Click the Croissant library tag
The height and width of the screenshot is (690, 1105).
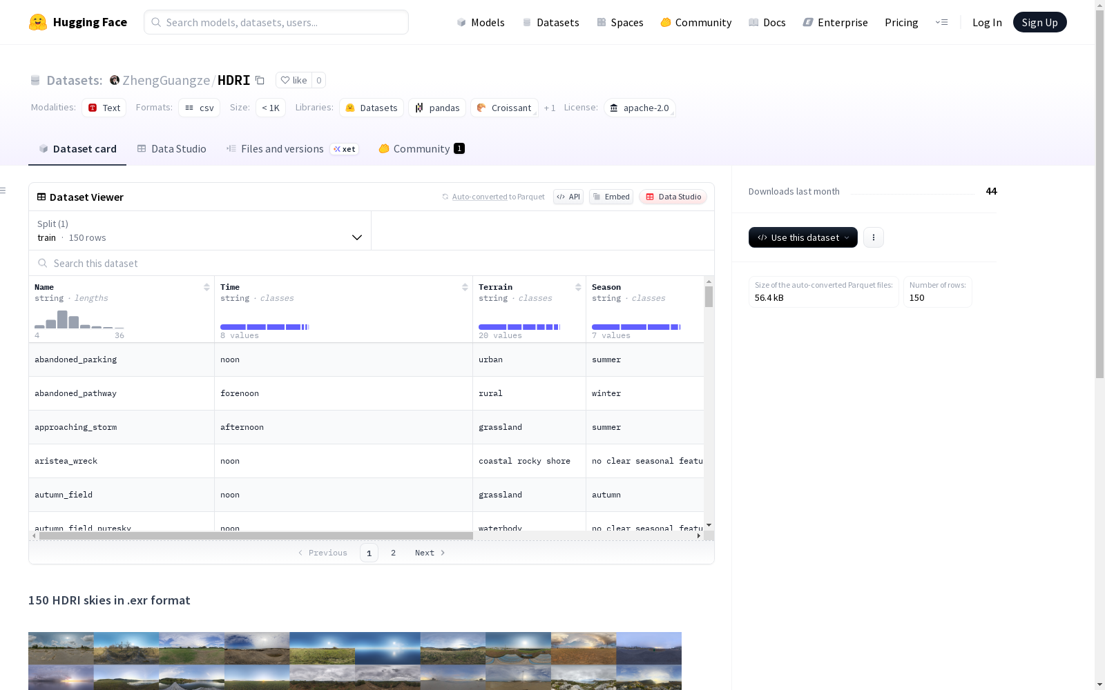(504, 108)
